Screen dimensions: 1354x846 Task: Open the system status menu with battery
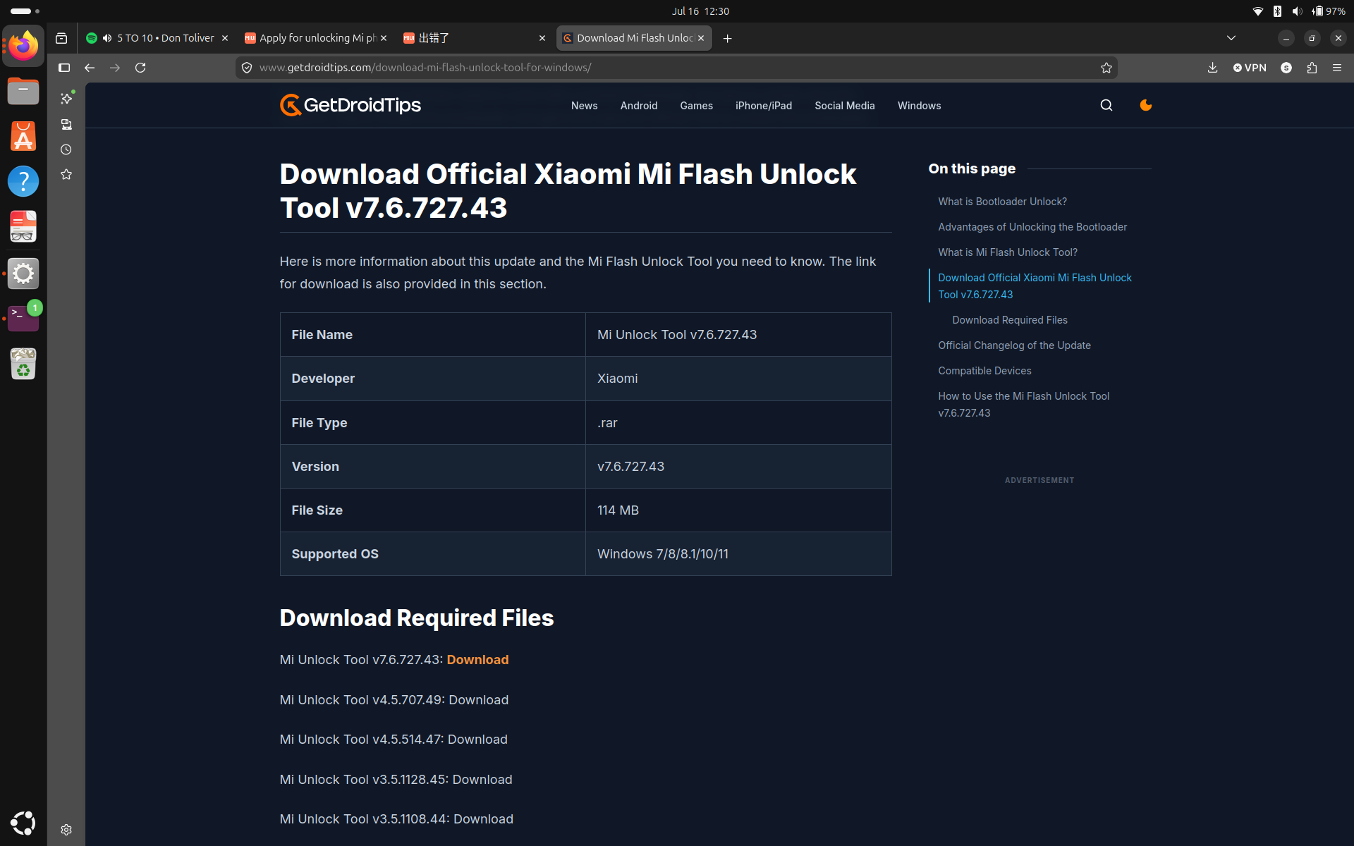1300,11
